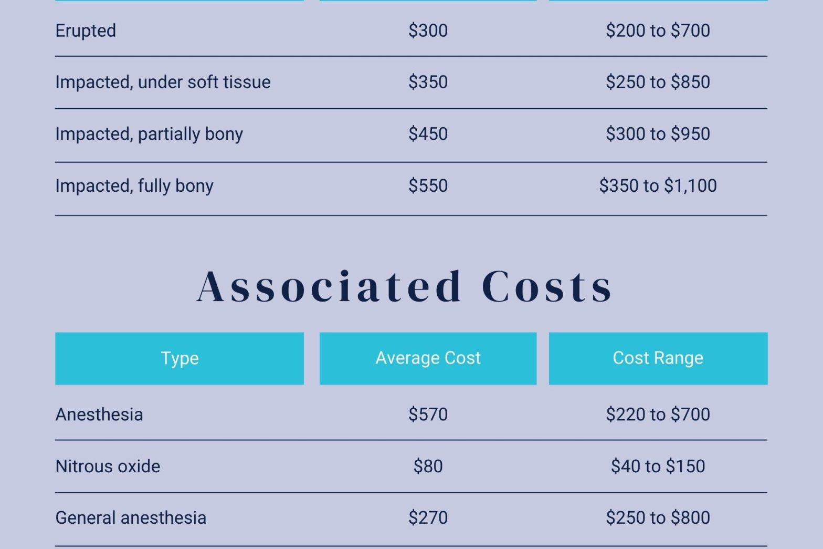Click the Impacted, partially bony label

[149, 134]
